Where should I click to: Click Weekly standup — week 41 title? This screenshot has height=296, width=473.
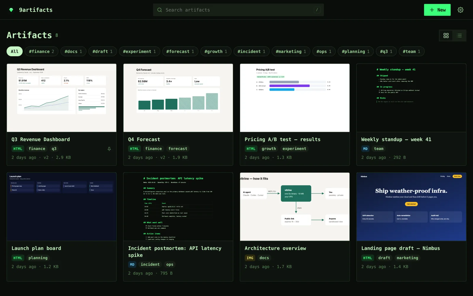point(396,139)
